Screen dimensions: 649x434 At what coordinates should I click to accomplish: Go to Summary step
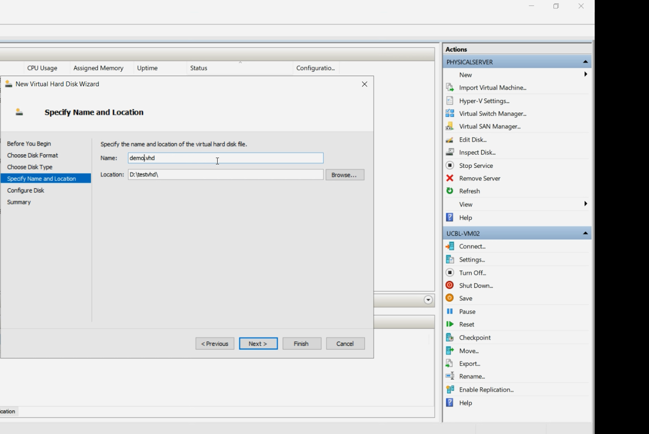pos(19,202)
